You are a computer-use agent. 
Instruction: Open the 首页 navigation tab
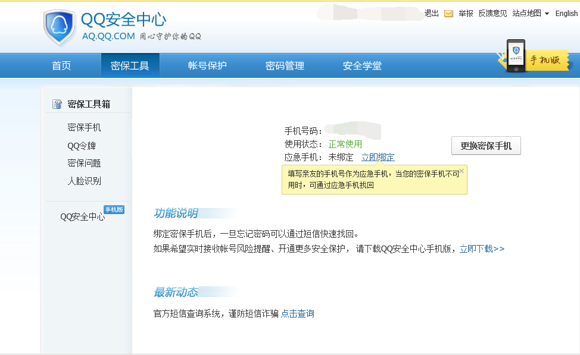(x=61, y=66)
